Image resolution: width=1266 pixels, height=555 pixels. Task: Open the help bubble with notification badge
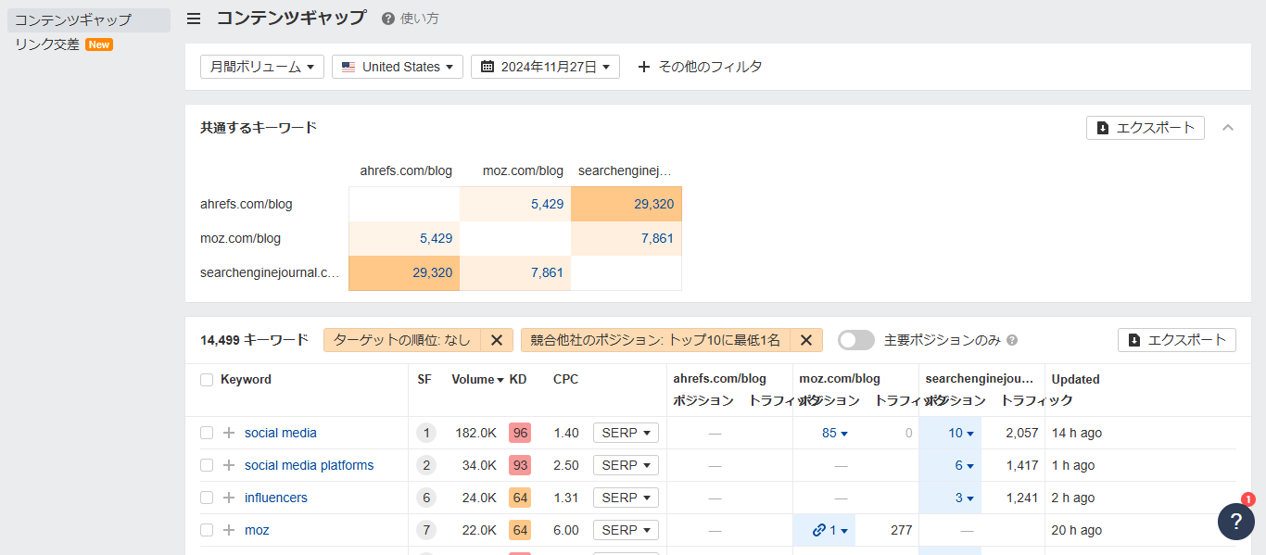1235,522
